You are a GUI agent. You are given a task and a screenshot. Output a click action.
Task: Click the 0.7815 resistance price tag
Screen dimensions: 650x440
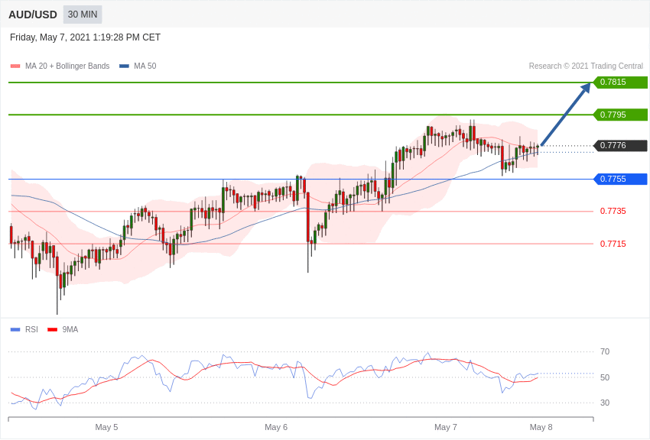point(620,82)
